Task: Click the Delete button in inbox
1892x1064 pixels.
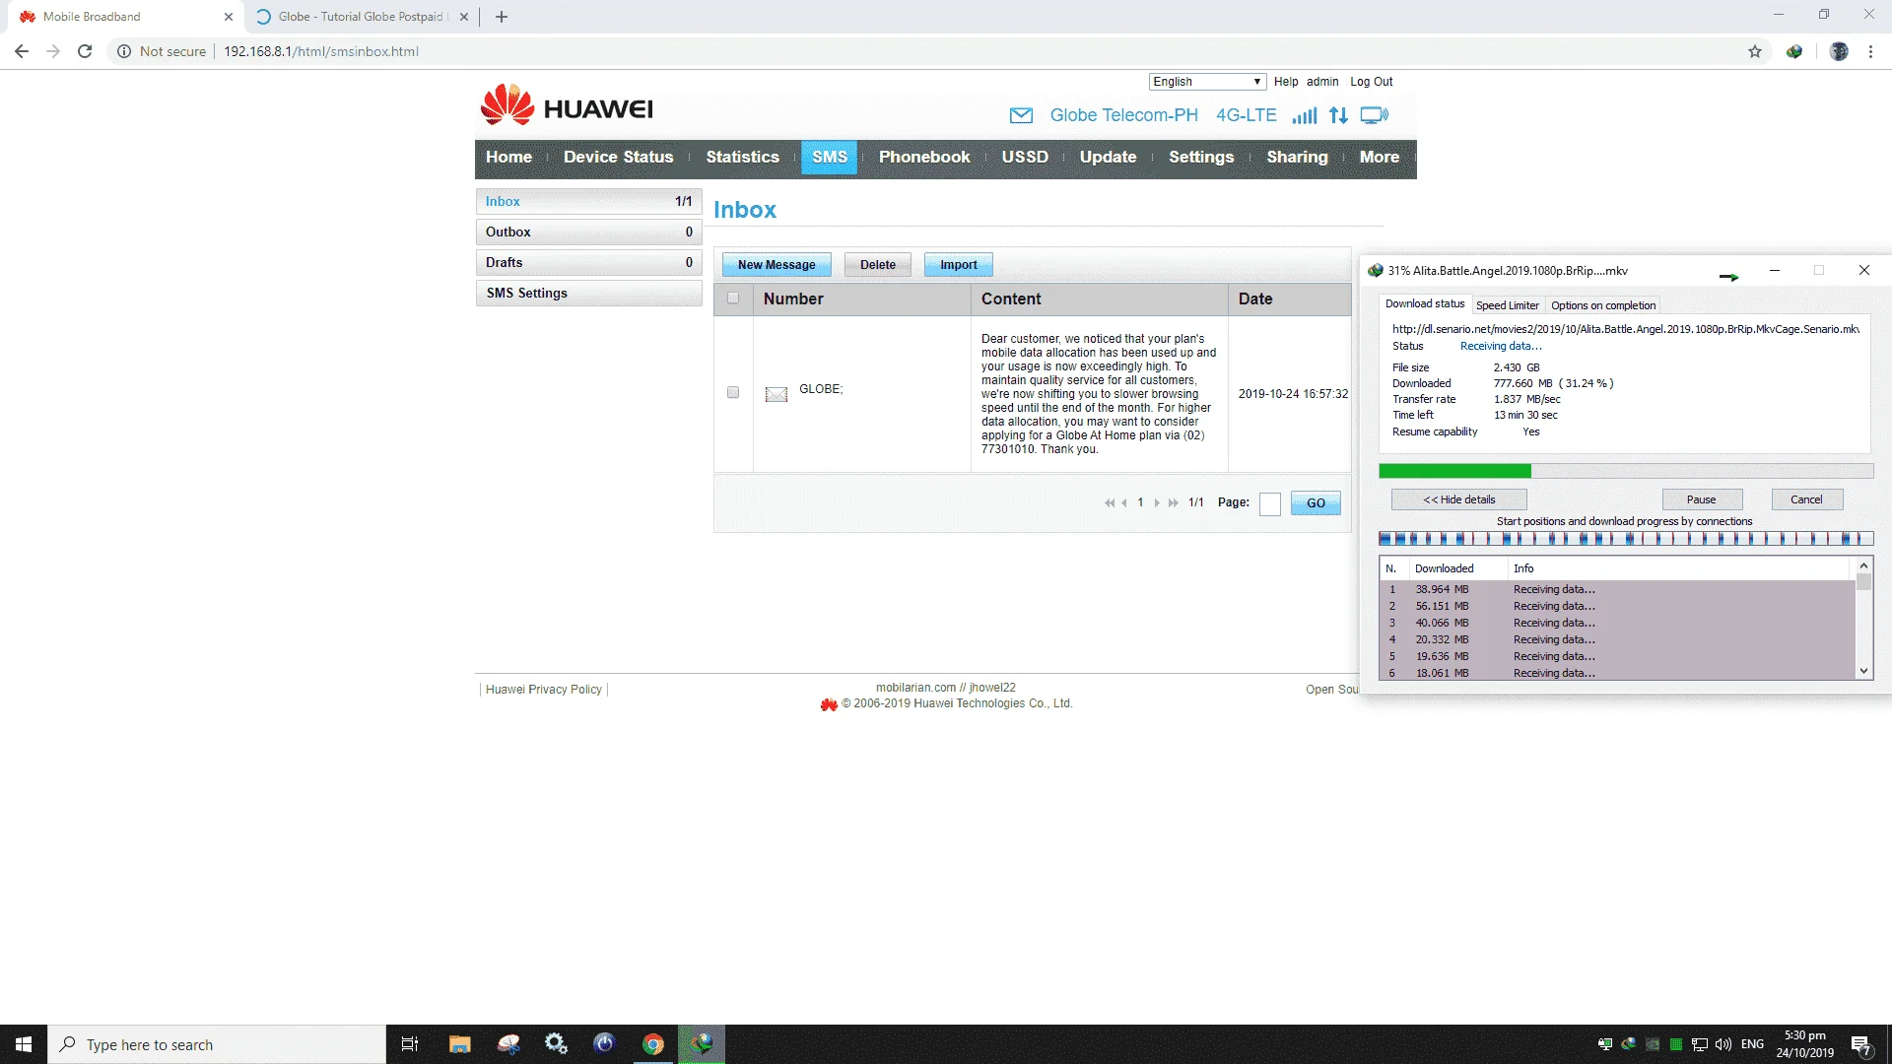Action: [x=878, y=265]
